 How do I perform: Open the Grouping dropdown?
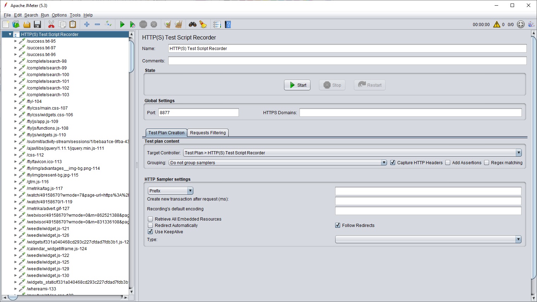pyautogui.click(x=278, y=162)
